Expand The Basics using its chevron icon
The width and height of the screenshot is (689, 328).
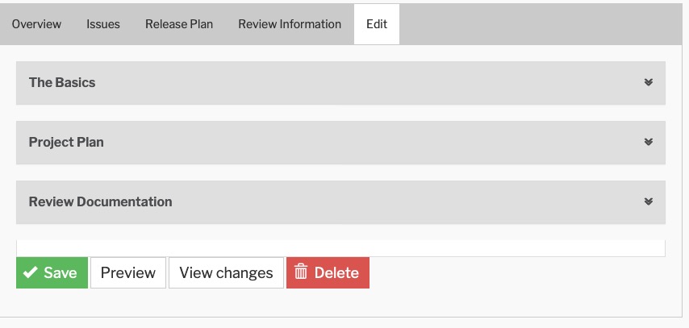click(648, 82)
